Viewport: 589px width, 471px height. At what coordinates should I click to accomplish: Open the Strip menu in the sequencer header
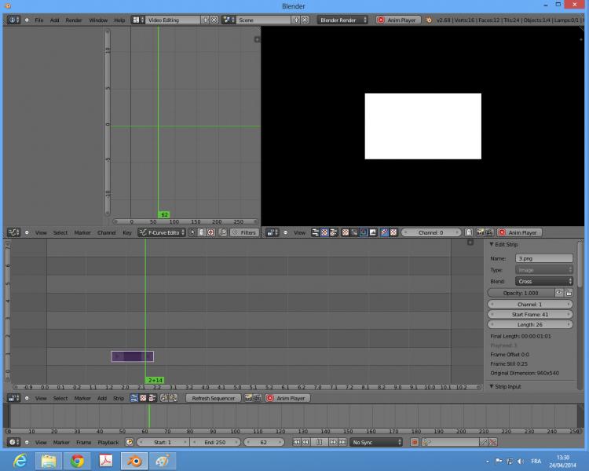[119, 398]
